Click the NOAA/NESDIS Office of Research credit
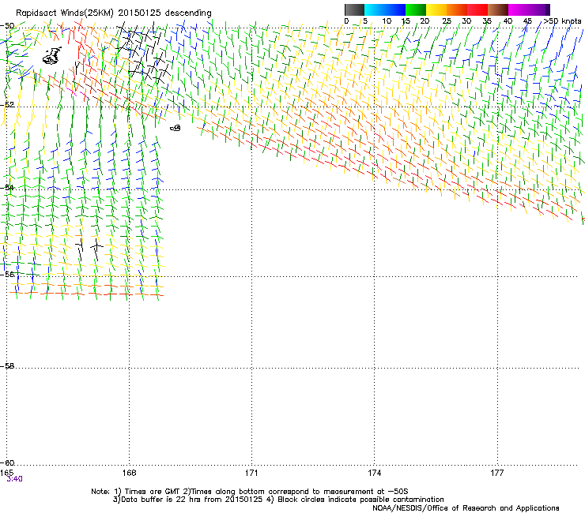Viewport: 585px width, 513px height. coord(466,508)
